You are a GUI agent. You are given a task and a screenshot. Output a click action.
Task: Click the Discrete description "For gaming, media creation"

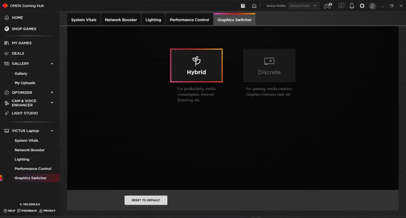269,91
